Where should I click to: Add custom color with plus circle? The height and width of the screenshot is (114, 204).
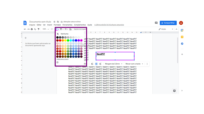point(57,62)
